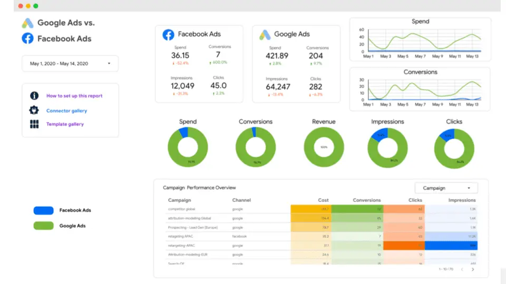506x284 pixels.
Task: Select the attribution-modelling Global campaign row
Action: 322,218
